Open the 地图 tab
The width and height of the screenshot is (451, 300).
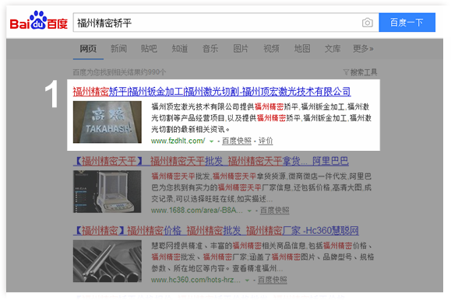coord(302,48)
